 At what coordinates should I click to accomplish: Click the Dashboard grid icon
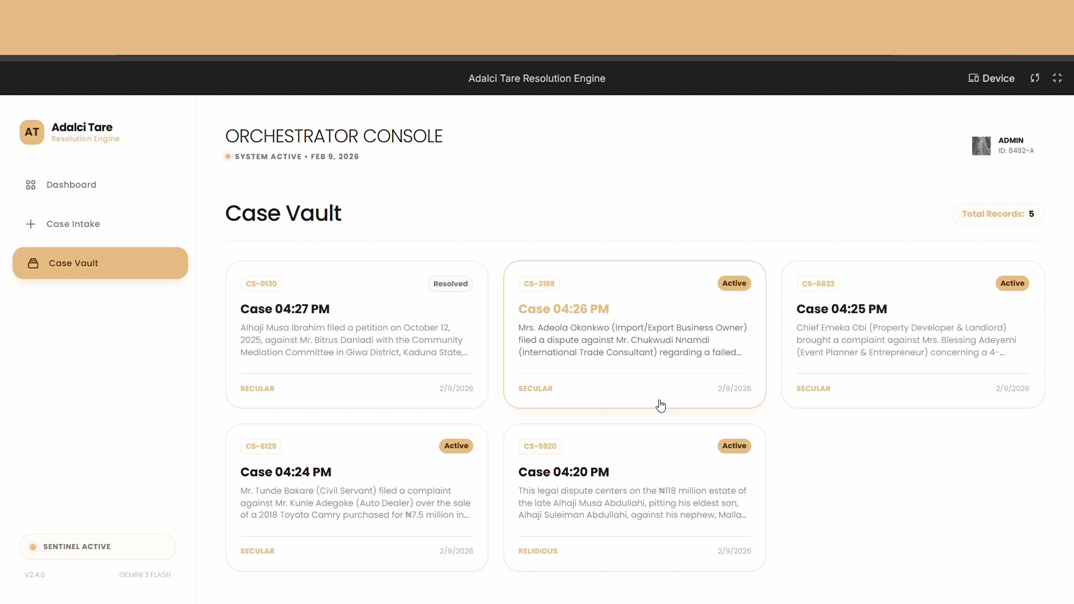[x=31, y=185]
